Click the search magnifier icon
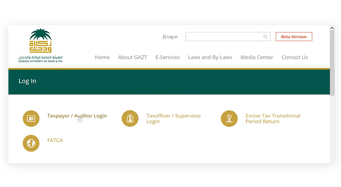Image resolution: width=341 pixels, height=187 pixels. [x=265, y=37]
